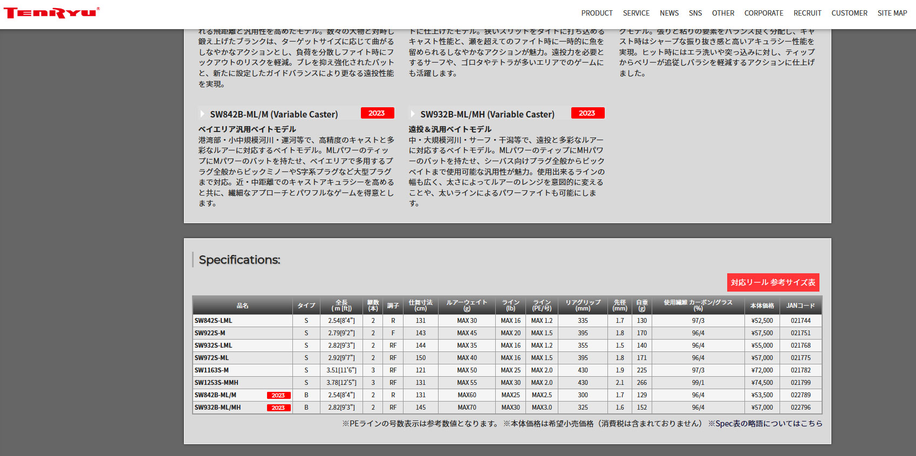The image size is (916, 456).
Task: Select the SW932B-ML/MH table row name
Action: (x=217, y=407)
